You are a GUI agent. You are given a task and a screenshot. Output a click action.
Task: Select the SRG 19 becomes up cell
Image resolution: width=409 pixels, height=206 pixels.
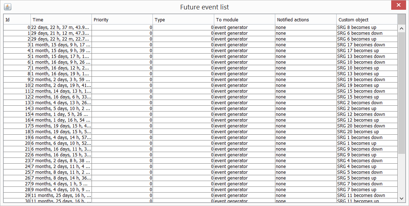(x=367, y=85)
